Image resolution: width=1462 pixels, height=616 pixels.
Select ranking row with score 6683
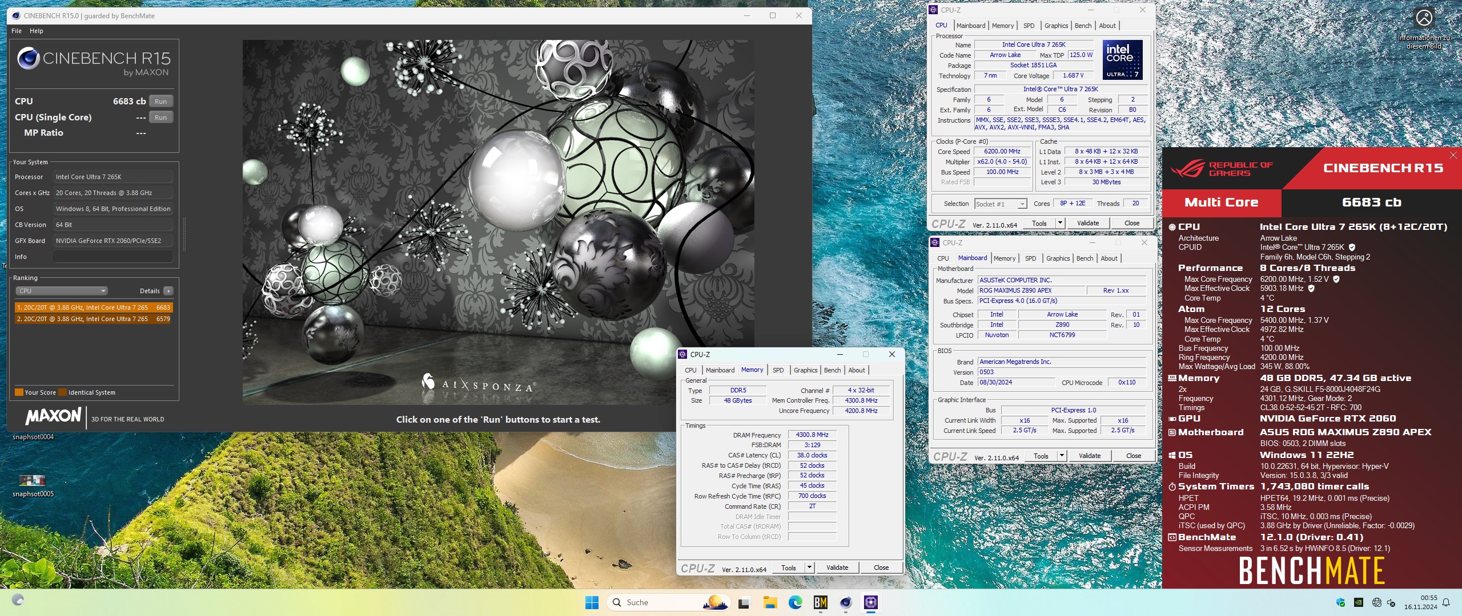click(x=94, y=307)
